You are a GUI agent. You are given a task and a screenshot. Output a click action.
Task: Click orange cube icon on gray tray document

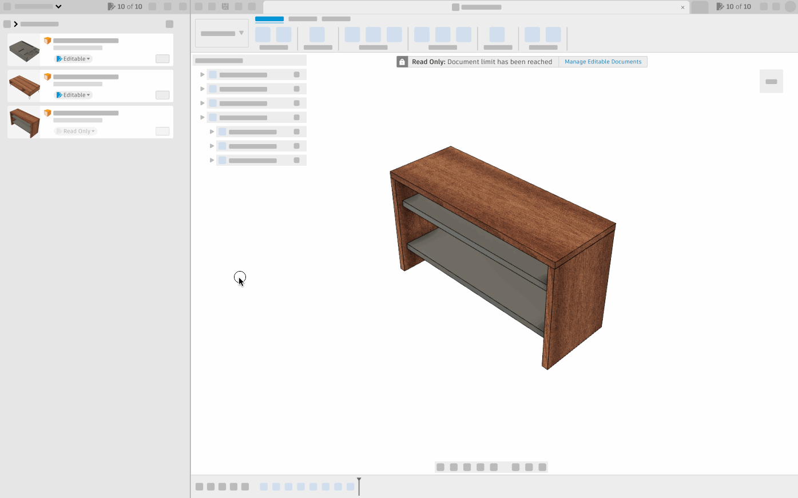pos(47,41)
